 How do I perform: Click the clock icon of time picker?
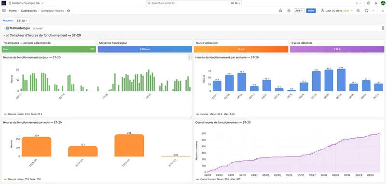click(322, 11)
